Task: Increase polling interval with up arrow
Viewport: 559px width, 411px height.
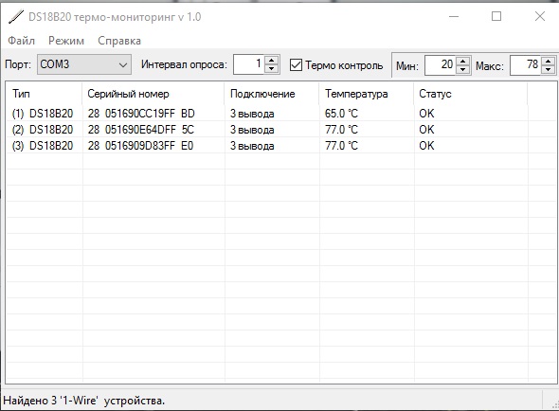Action: point(271,61)
